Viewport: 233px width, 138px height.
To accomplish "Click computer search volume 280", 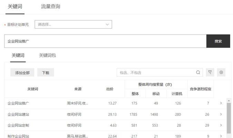I will [178, 115].
